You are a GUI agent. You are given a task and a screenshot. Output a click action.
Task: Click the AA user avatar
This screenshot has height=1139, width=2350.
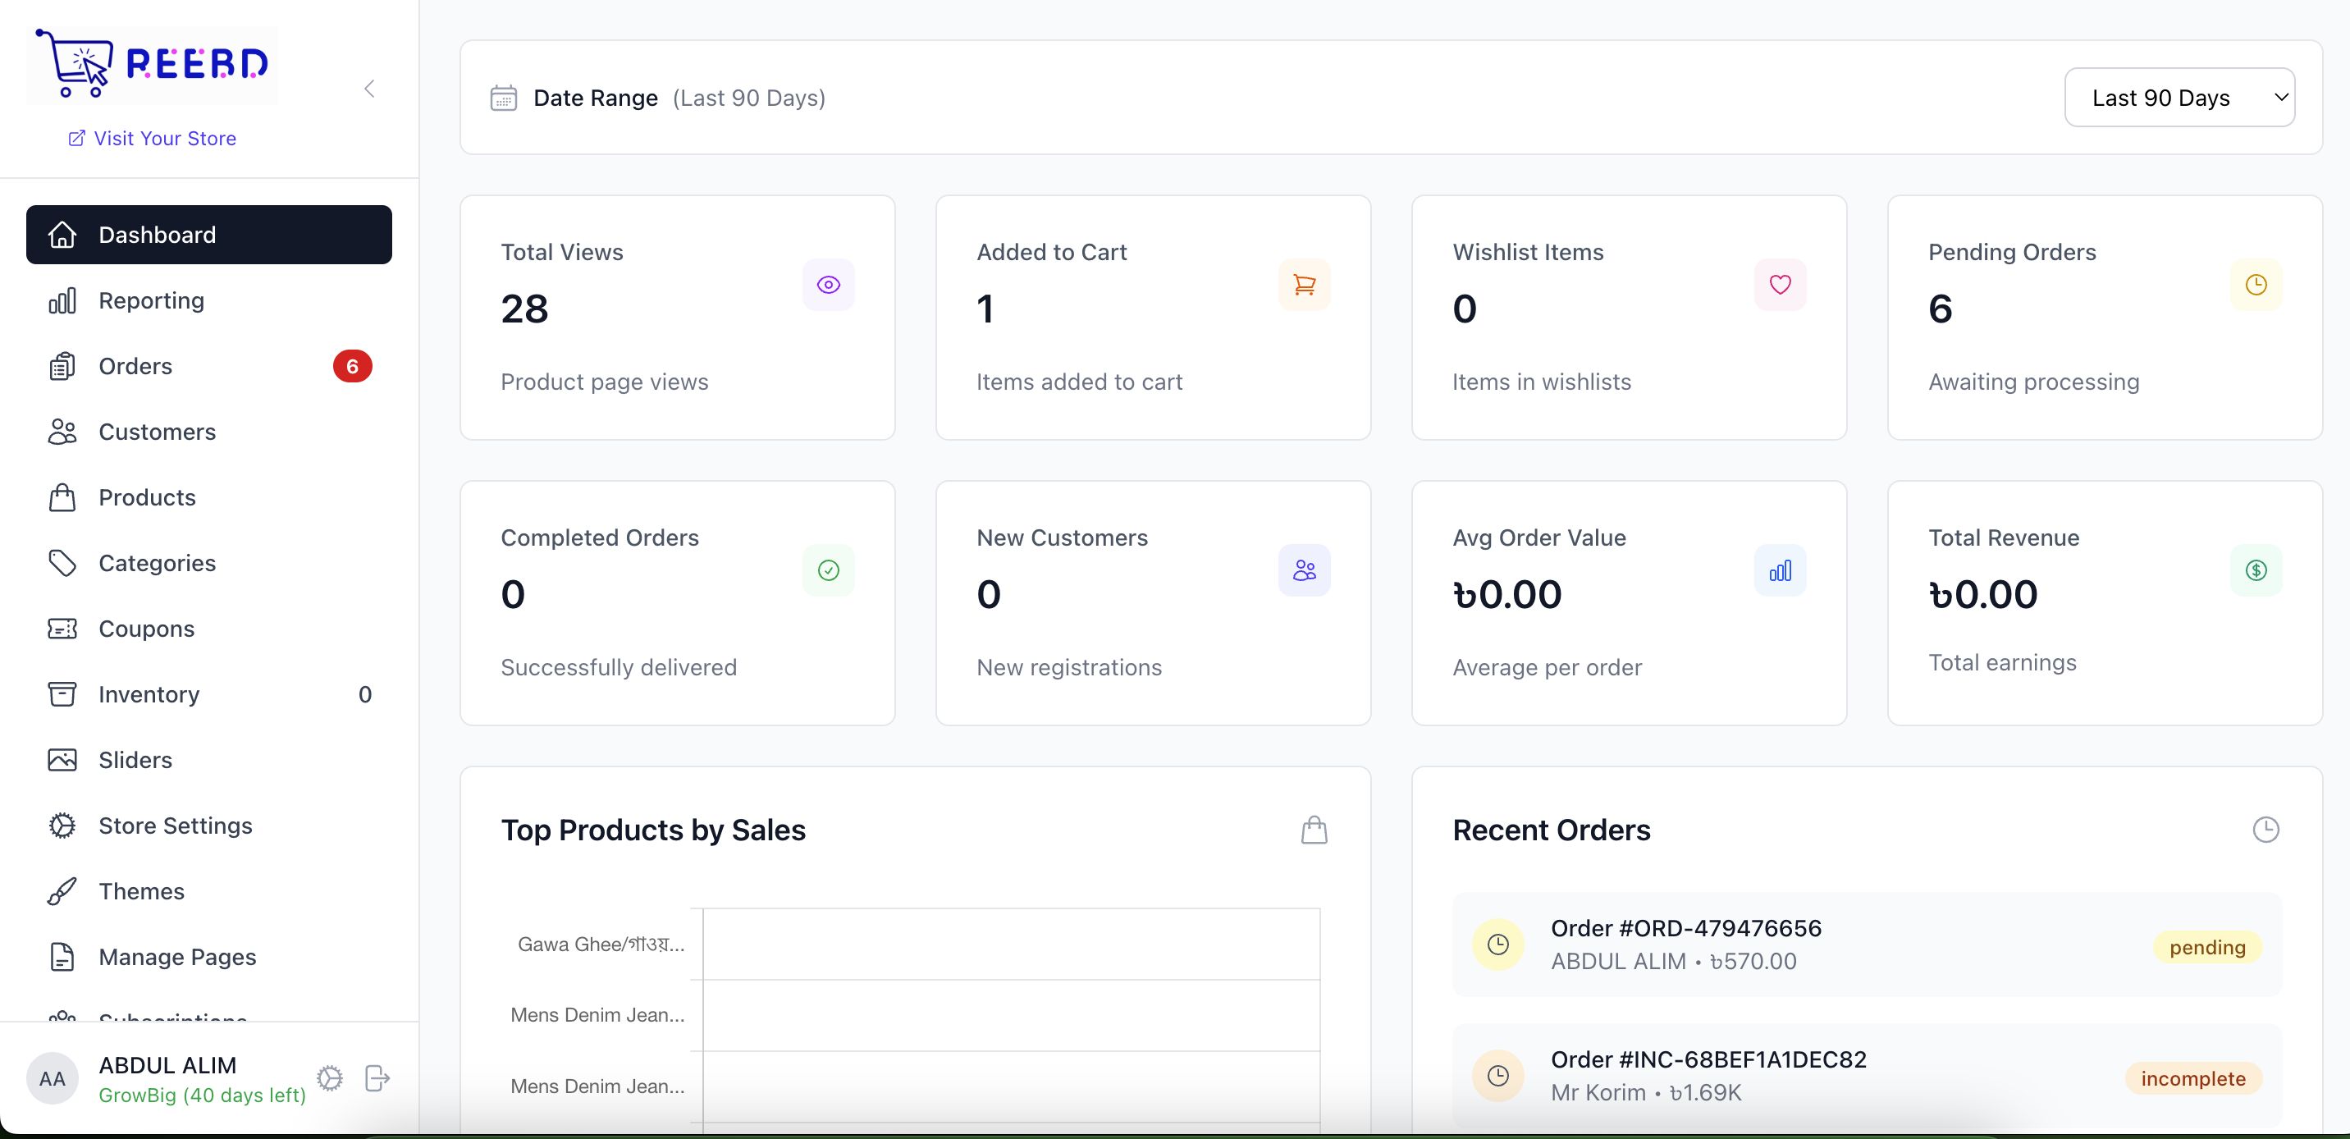[x=52, y=1079]
